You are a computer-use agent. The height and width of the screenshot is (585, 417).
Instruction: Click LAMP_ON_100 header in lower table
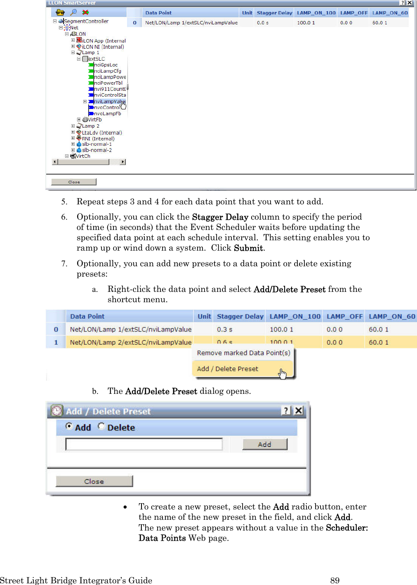pyautogui.click(x=295, y=316)
